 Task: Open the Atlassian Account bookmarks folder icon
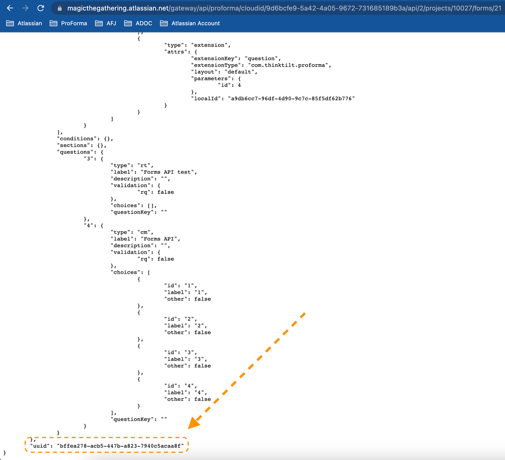[163, 23]
